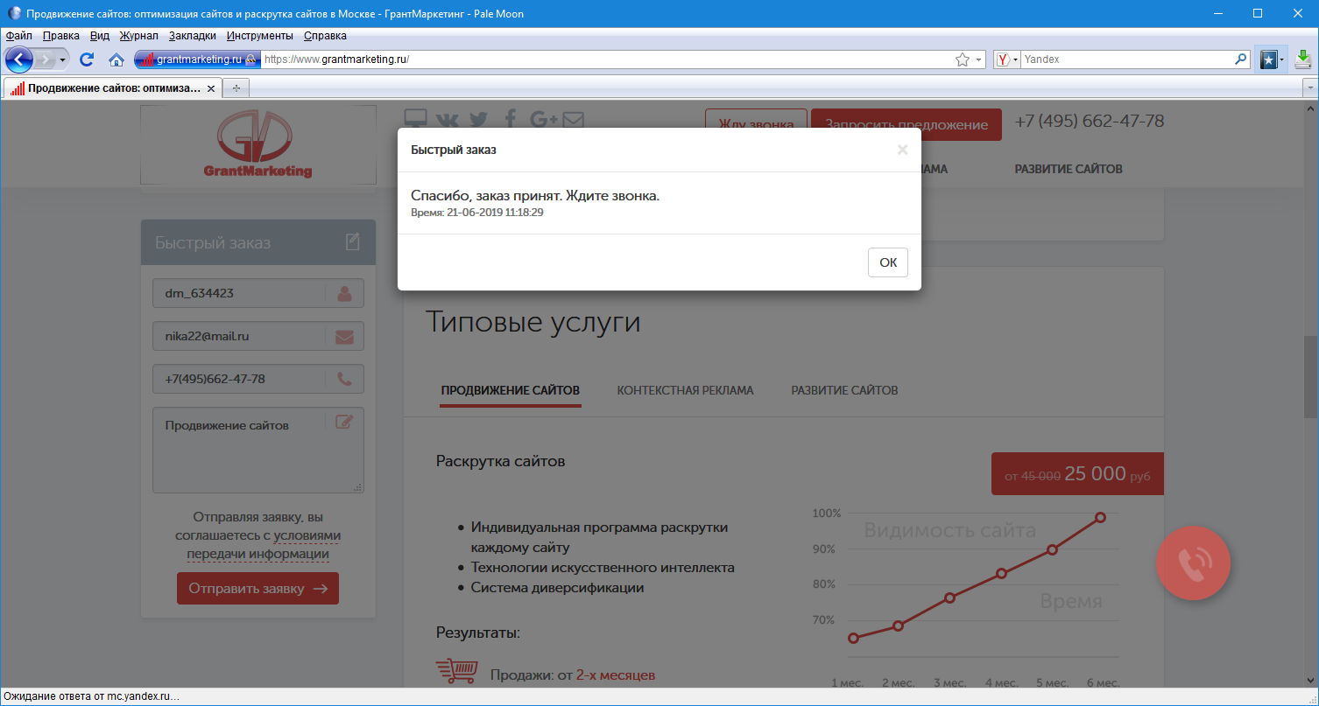Open the VK social link icon
Viewport: 1319px width, 706px height.
pos(448,120)
